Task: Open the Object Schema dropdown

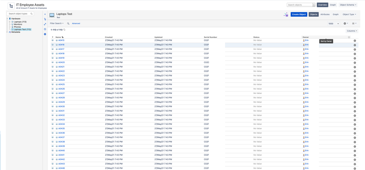Action: point(348,5)
